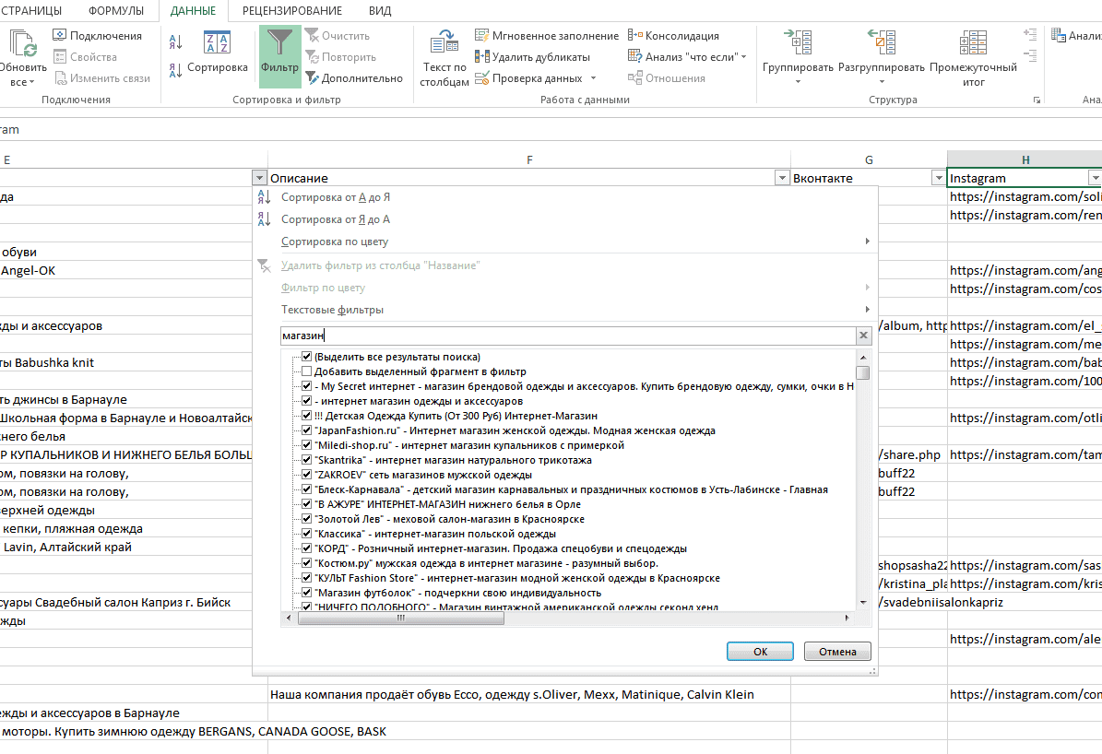Screen dimensions: 1102x754
Task: Open Дополнительно filter options
Action: [x=354, y=78]
